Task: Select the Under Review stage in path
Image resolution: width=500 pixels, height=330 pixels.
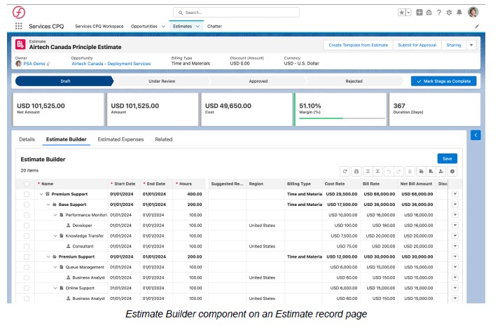Action: 162,81
